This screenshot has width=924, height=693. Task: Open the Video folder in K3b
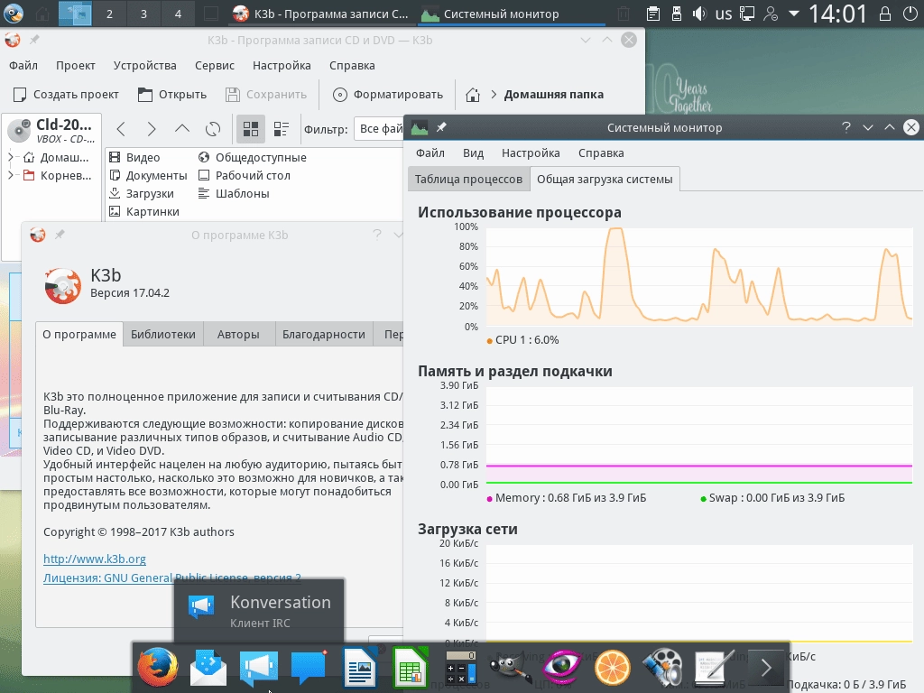coord(135,157)
